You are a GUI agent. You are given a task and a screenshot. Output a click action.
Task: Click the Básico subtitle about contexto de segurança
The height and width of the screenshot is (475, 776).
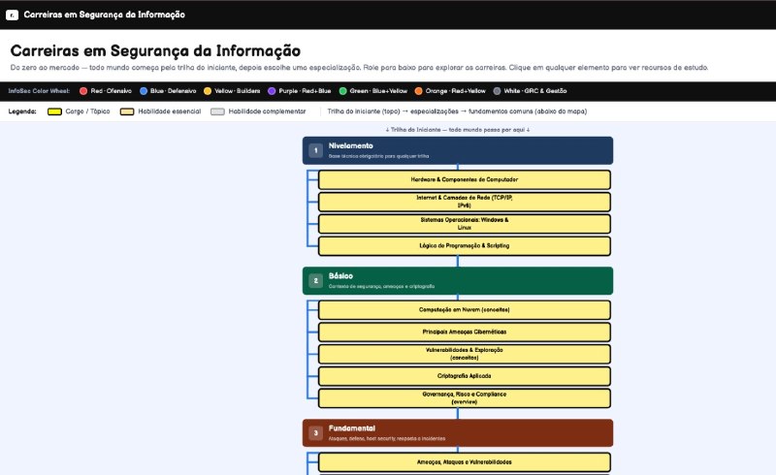[x=381, y=287]
